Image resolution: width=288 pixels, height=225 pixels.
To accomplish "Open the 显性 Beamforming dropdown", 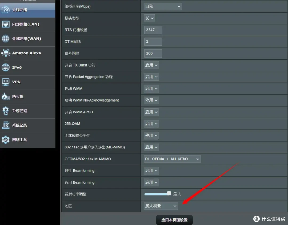I will (151, 170).
